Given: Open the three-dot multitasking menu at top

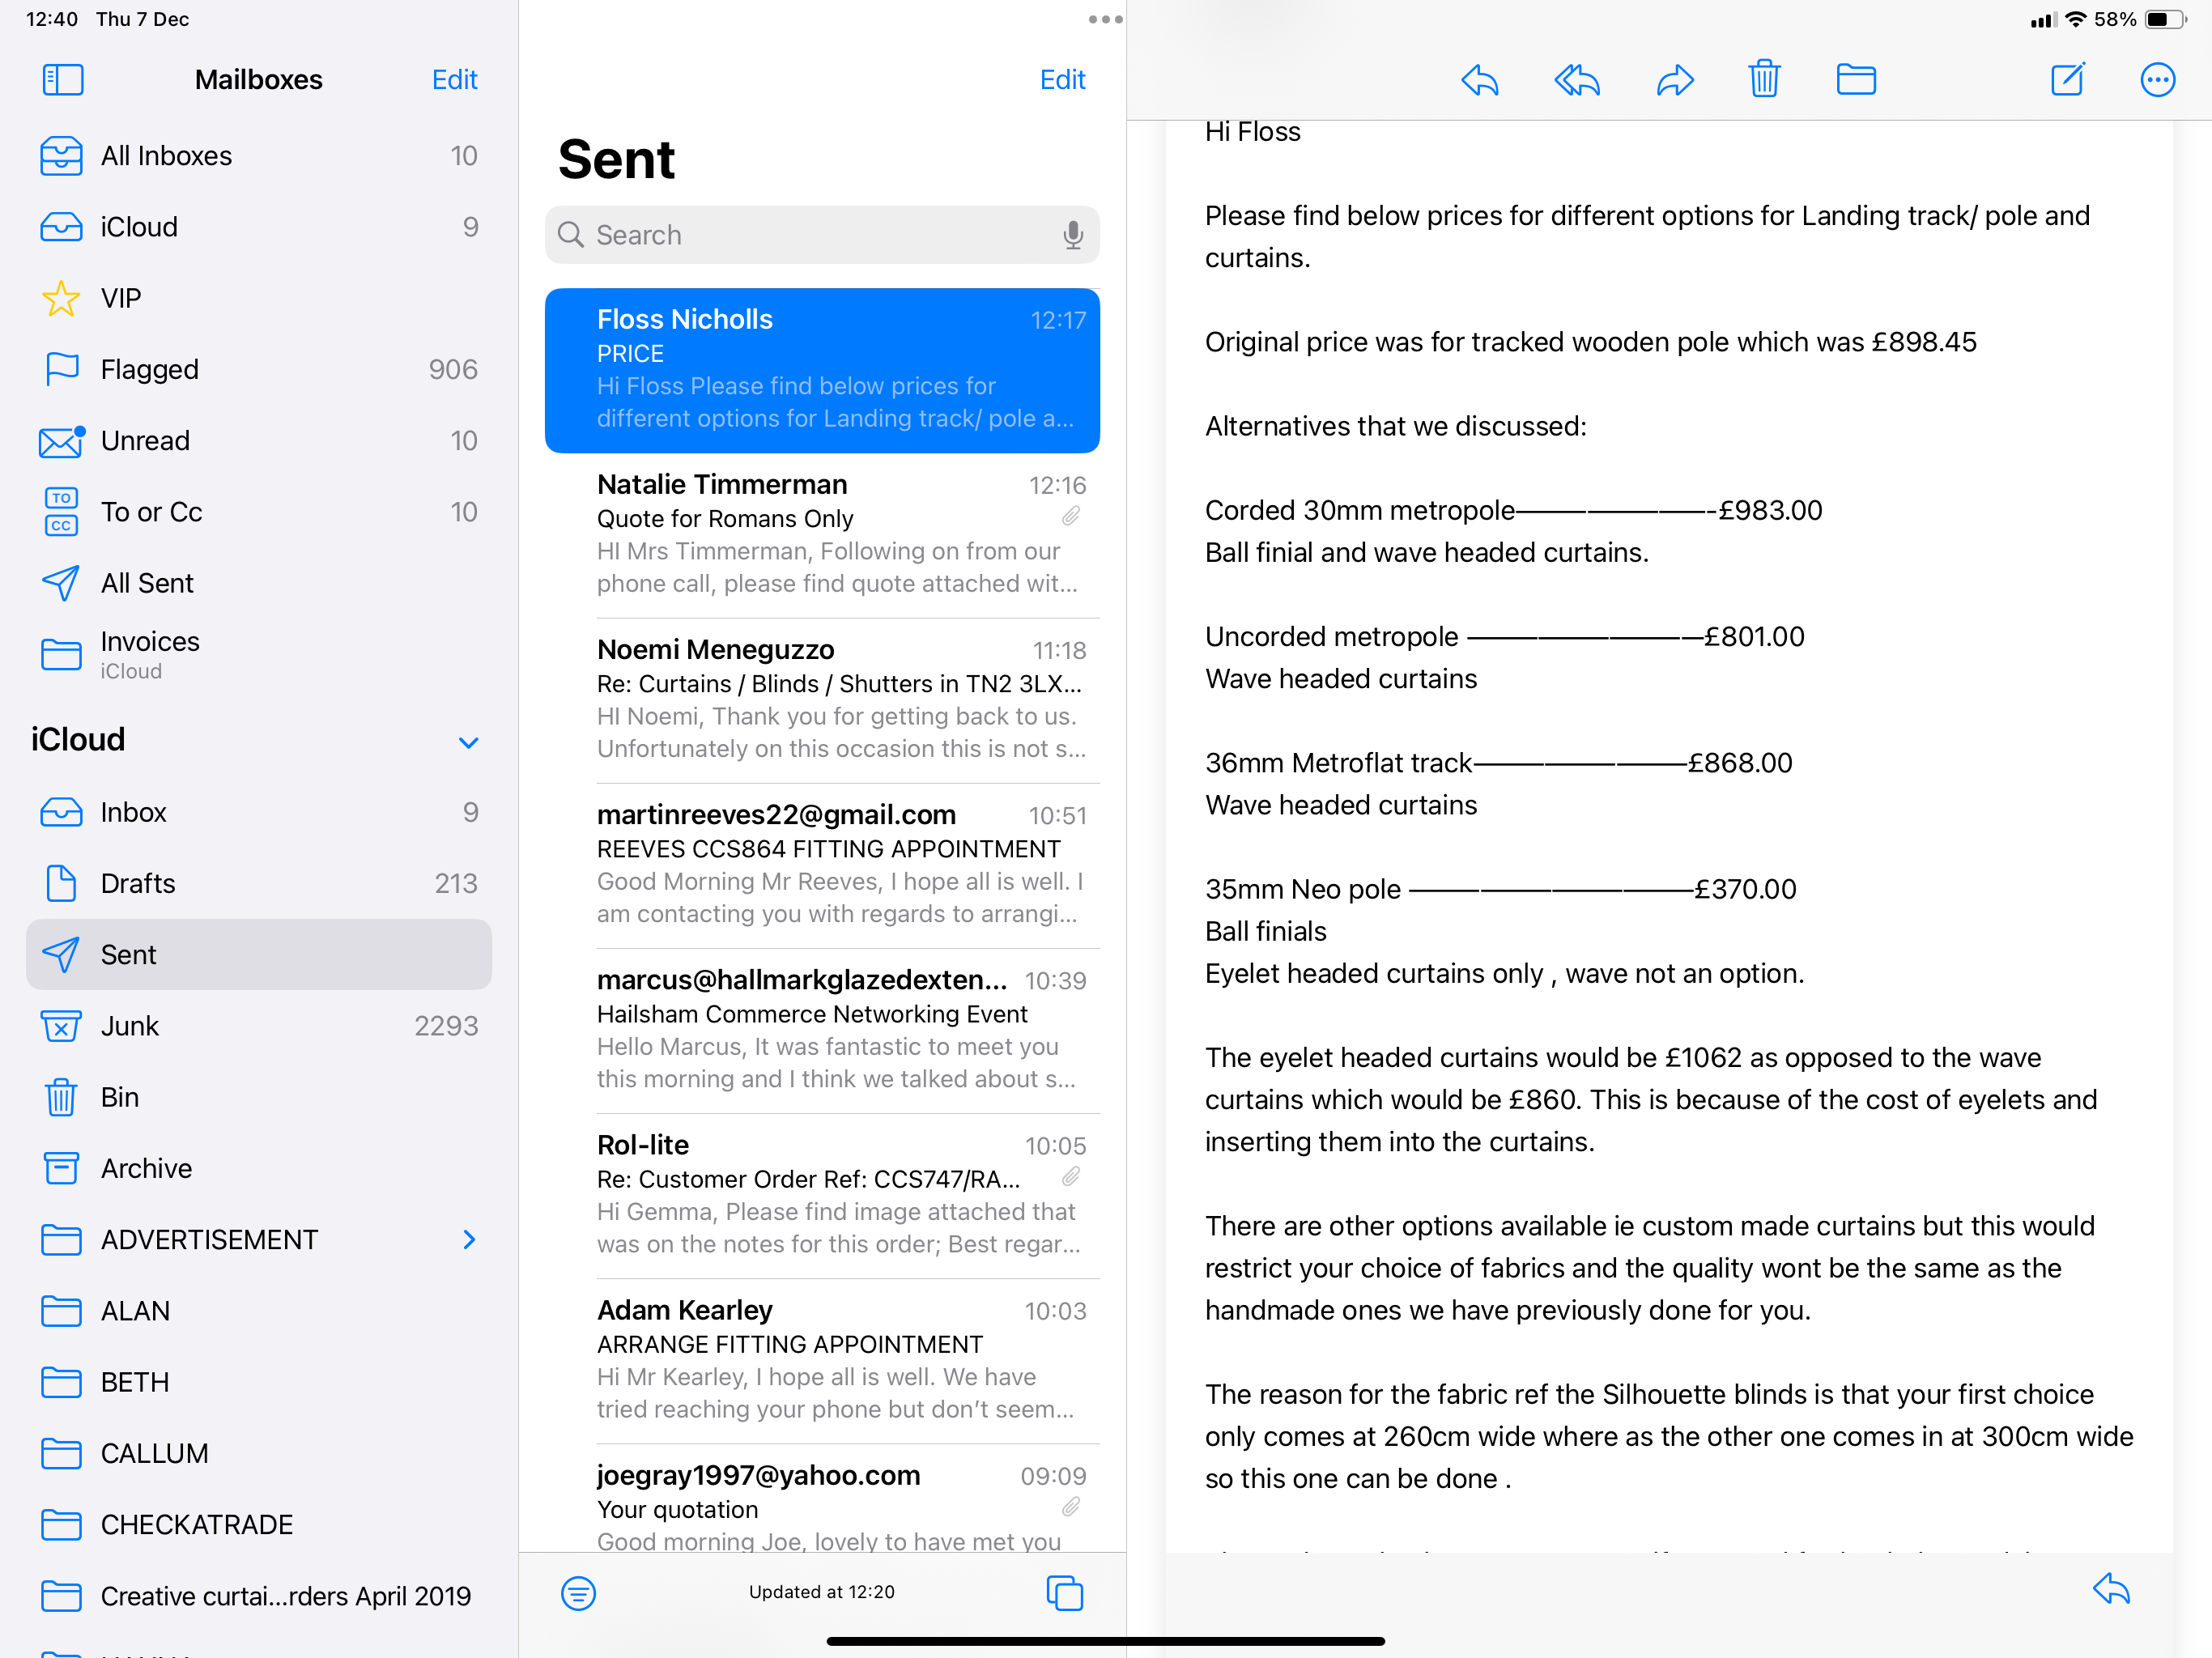Looking at the screenshot, I should point(1104,19).
